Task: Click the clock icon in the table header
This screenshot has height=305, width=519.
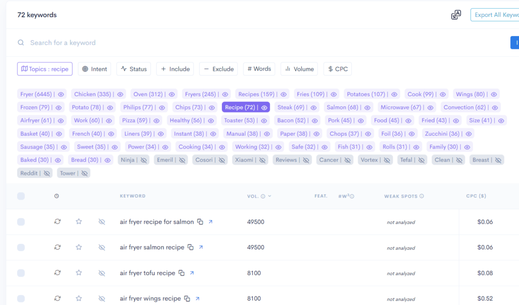Action: [57, 196]
